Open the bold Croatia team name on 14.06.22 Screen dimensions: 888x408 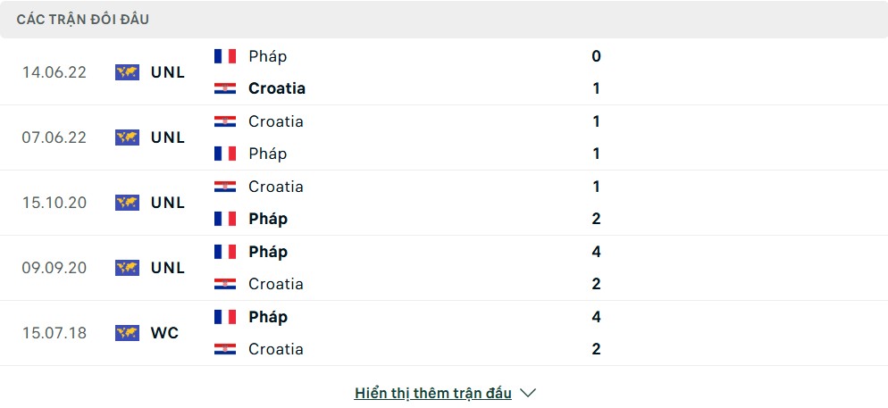click(x=277, y=88)
